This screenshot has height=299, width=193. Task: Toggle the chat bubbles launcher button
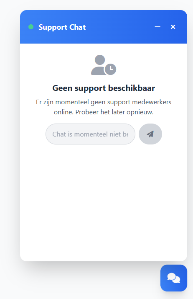click(174, 278)
